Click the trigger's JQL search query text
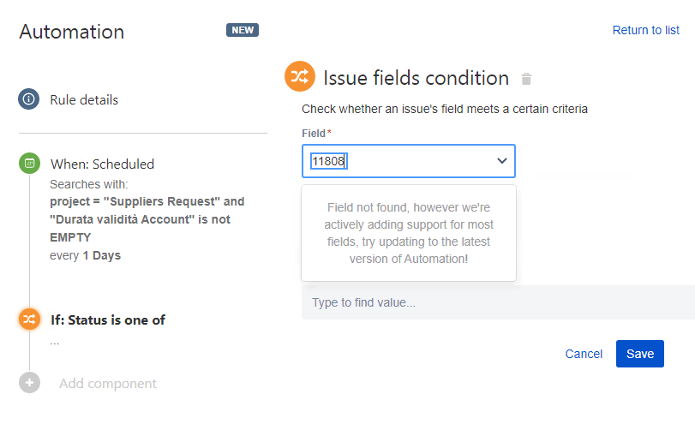This screenshot has height=424, width=695. pyautogui.click(x=147, y=219)
